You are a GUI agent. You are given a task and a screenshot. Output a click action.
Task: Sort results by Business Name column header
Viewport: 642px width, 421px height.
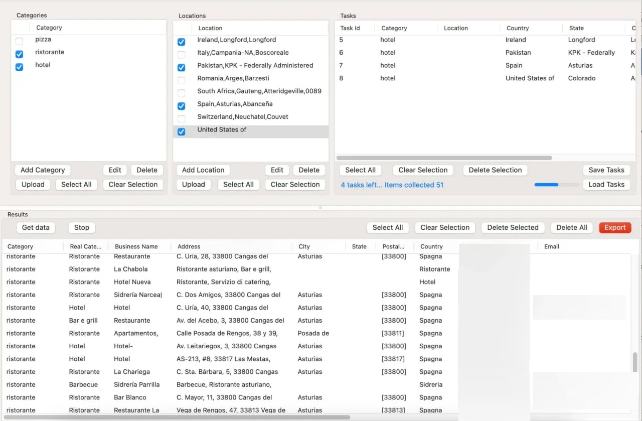[136, 246]
